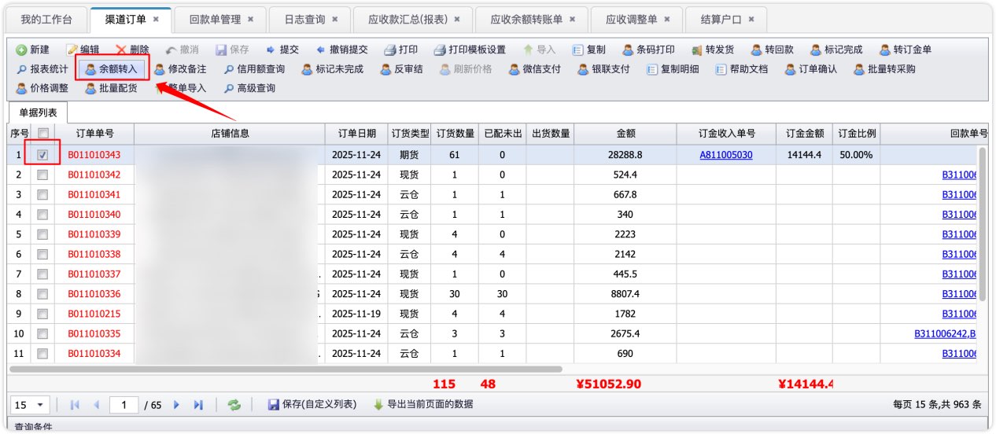Click the 修改备注 button
Image resolution: width=996 pixels, height=434 pixels.
pos(180,69)
